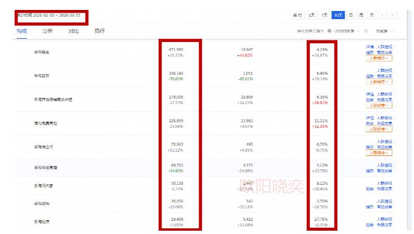Click the next period arrow icon
Screen dimensions: 414x234
click(x=393, y=15)
